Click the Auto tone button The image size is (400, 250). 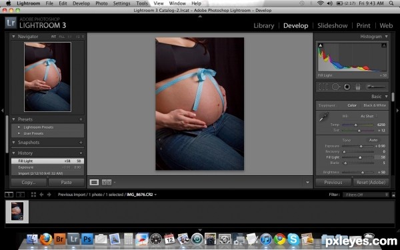point(373,140)
